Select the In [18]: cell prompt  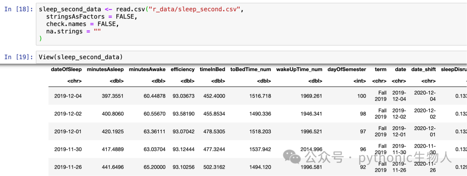click(19, 9)
